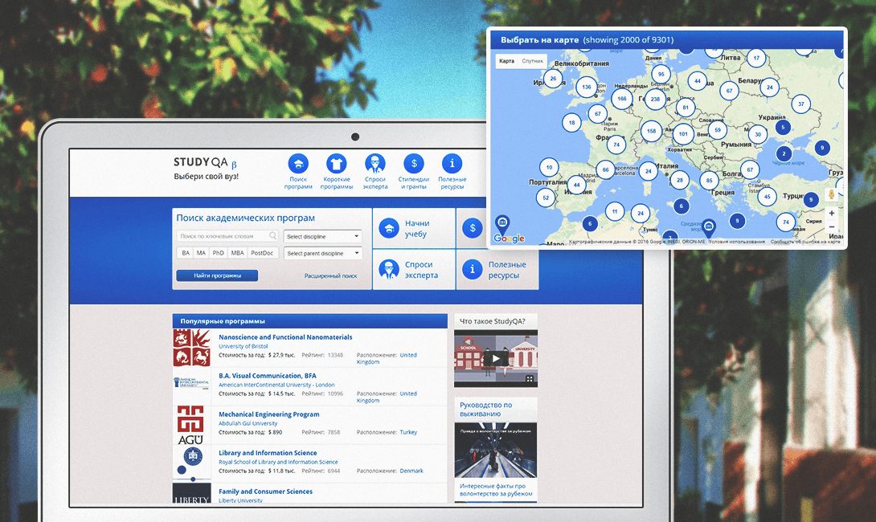Click the map cluster marker 166
Image resolution: width=876 pixels, height=522 pixels.
pyautogui.click(x=622, y=99)
